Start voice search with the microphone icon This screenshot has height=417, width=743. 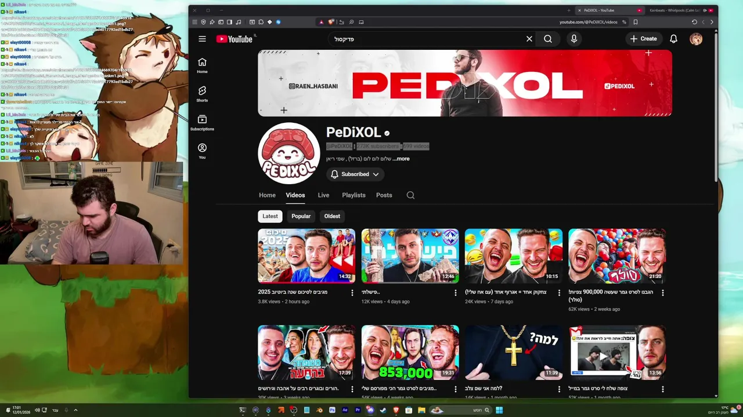(574, 39)
